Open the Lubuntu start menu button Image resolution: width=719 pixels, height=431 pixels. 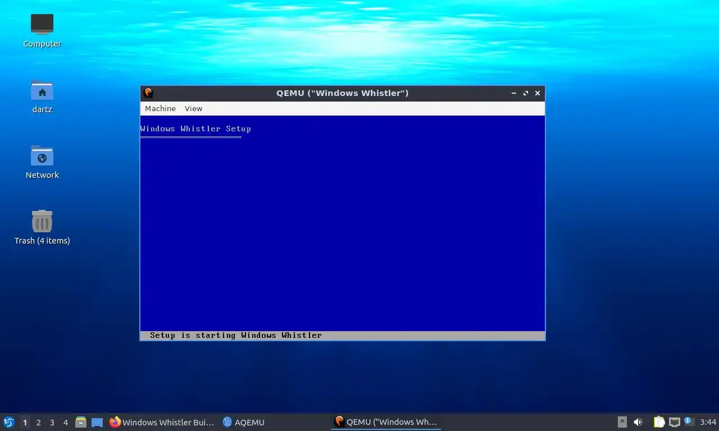point(8,422)
